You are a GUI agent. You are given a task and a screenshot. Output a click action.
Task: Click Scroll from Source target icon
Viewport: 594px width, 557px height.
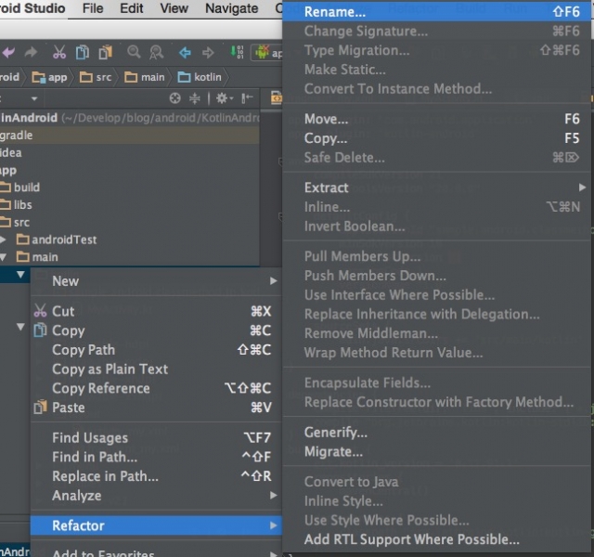pos(175,98)
